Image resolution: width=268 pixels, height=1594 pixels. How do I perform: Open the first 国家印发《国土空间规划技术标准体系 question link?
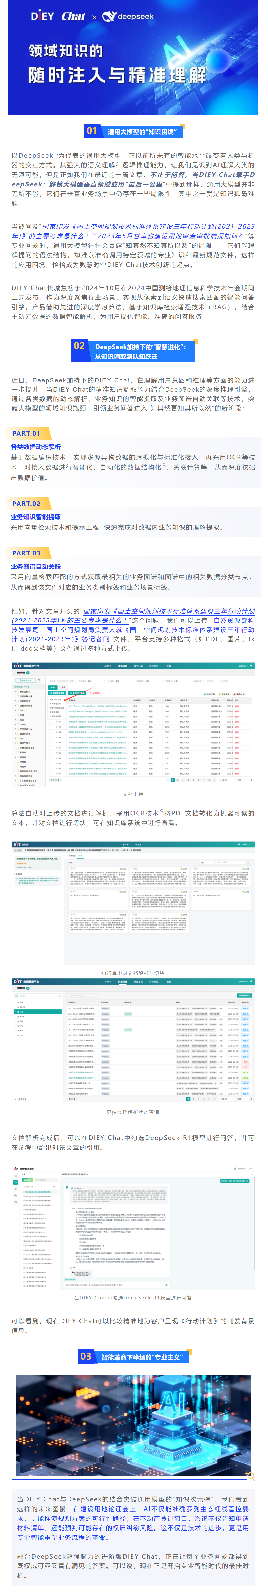click(x=133, y=231)
